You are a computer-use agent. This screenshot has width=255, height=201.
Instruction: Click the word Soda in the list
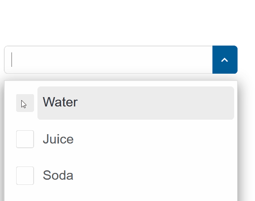[x=58, y=175]
